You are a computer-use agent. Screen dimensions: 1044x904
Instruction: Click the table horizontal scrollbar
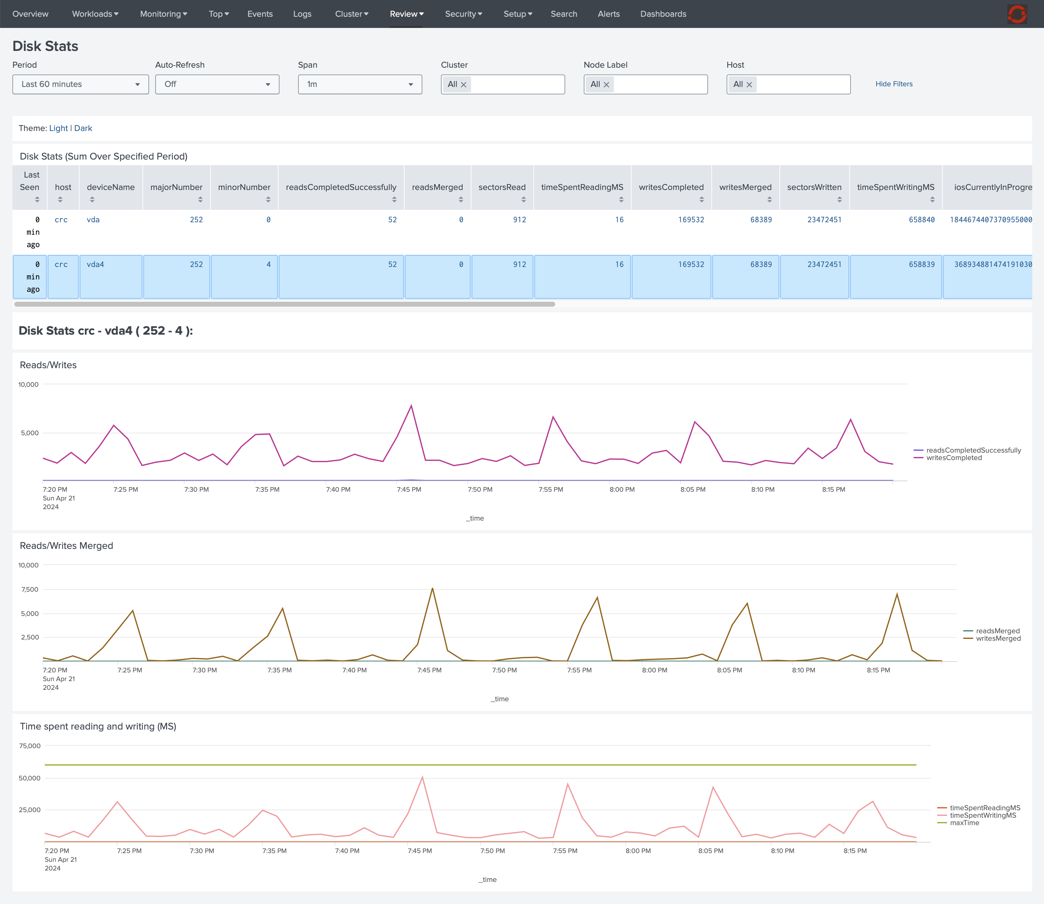(x=284, y=304)
